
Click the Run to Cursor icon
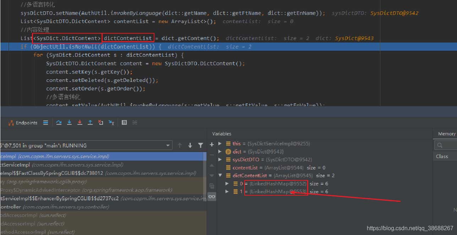click(x=111, y=123)
